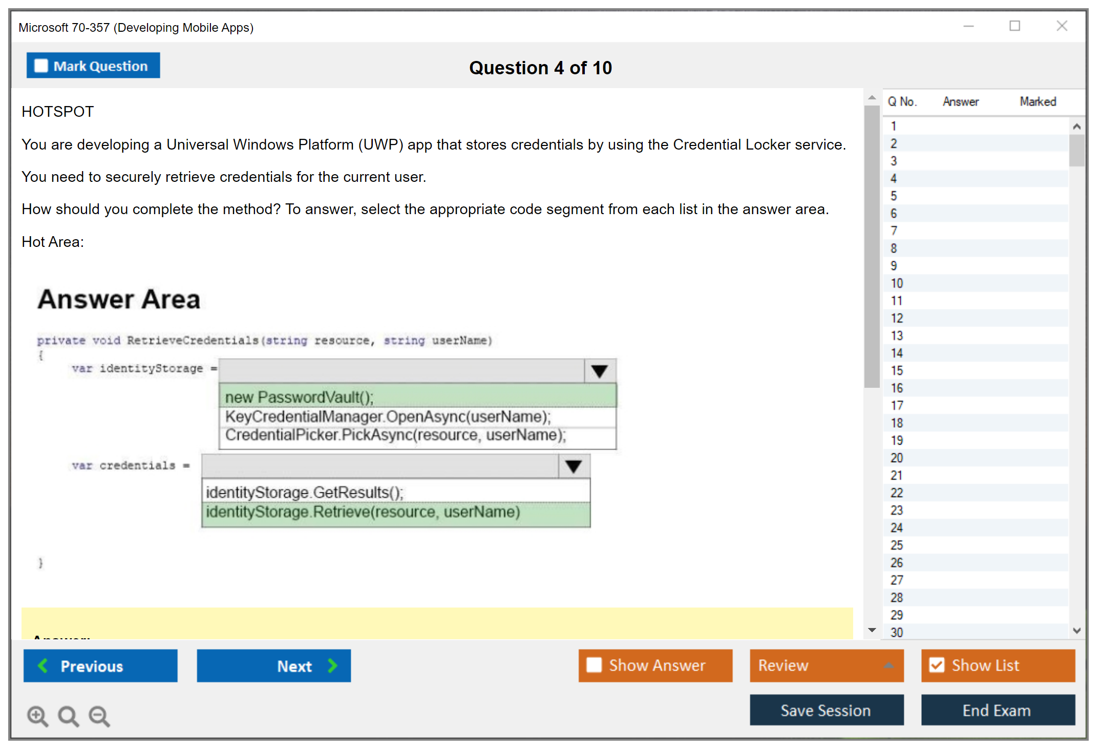Click the reset zoom magnifier icon
Image resolution: width=1101 pixels, height=753 pixels.
[68, 716]
